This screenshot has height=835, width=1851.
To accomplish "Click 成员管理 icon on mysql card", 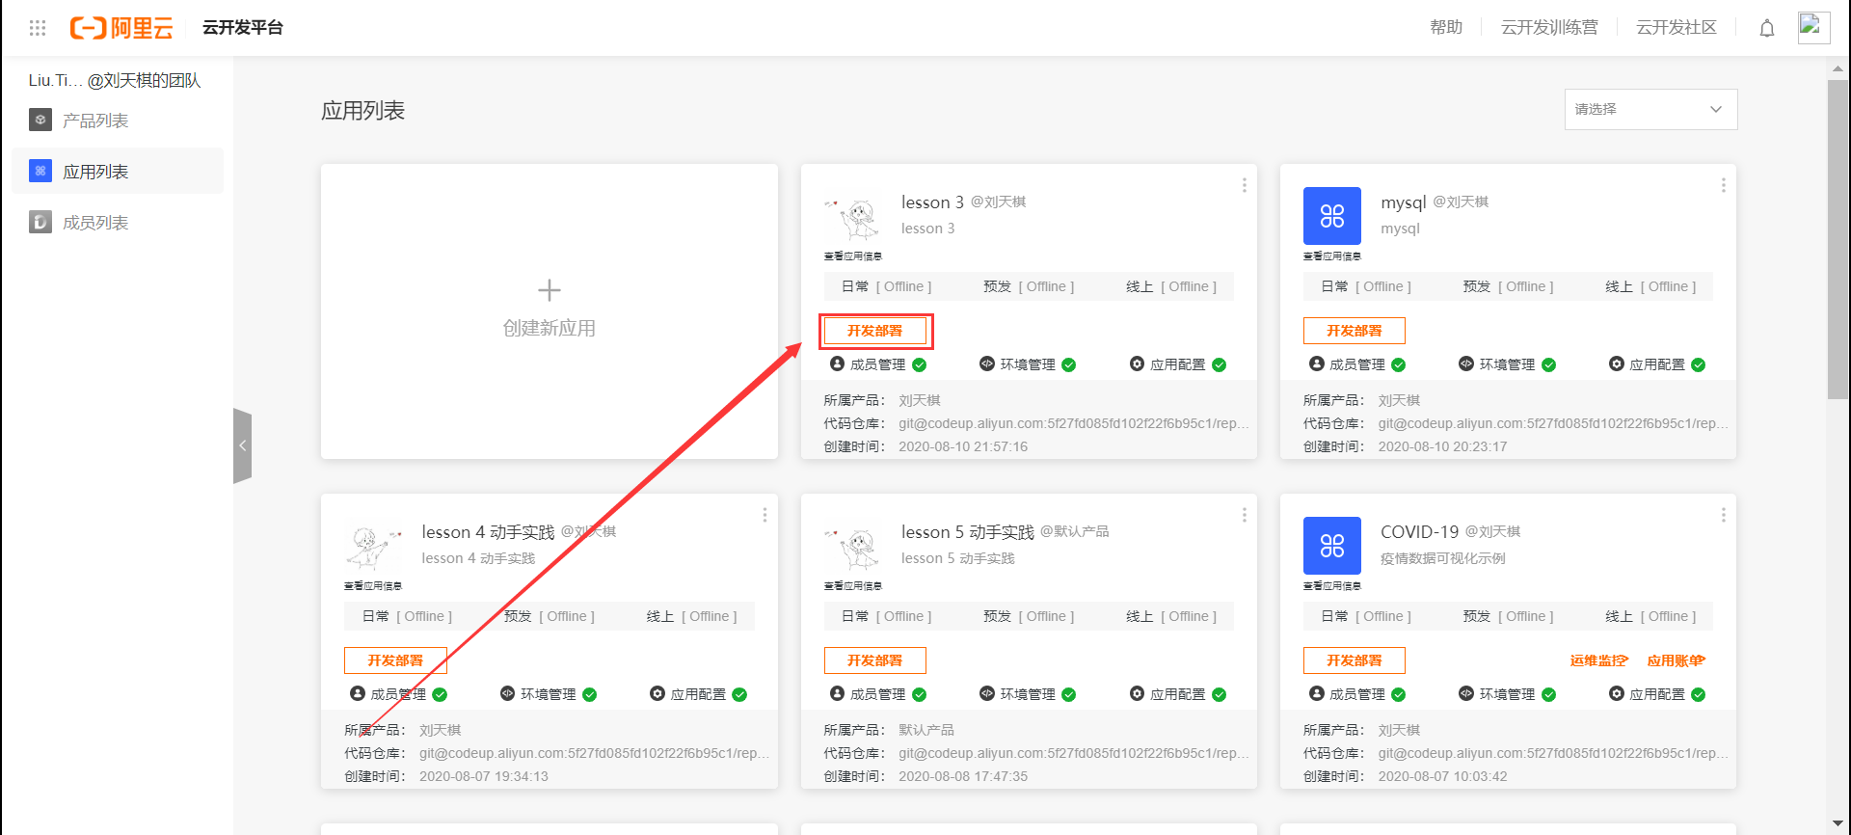I will [1316, 364].
